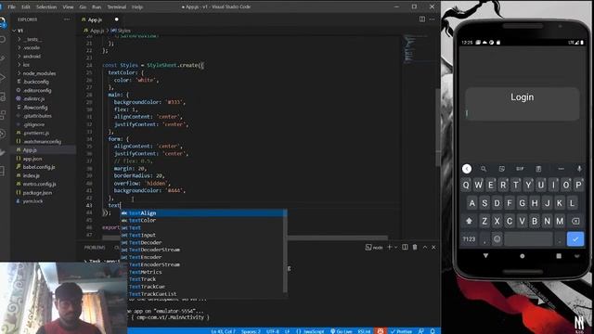Open the View menu
Screen dimensions: 594x334
coord(68,6)
